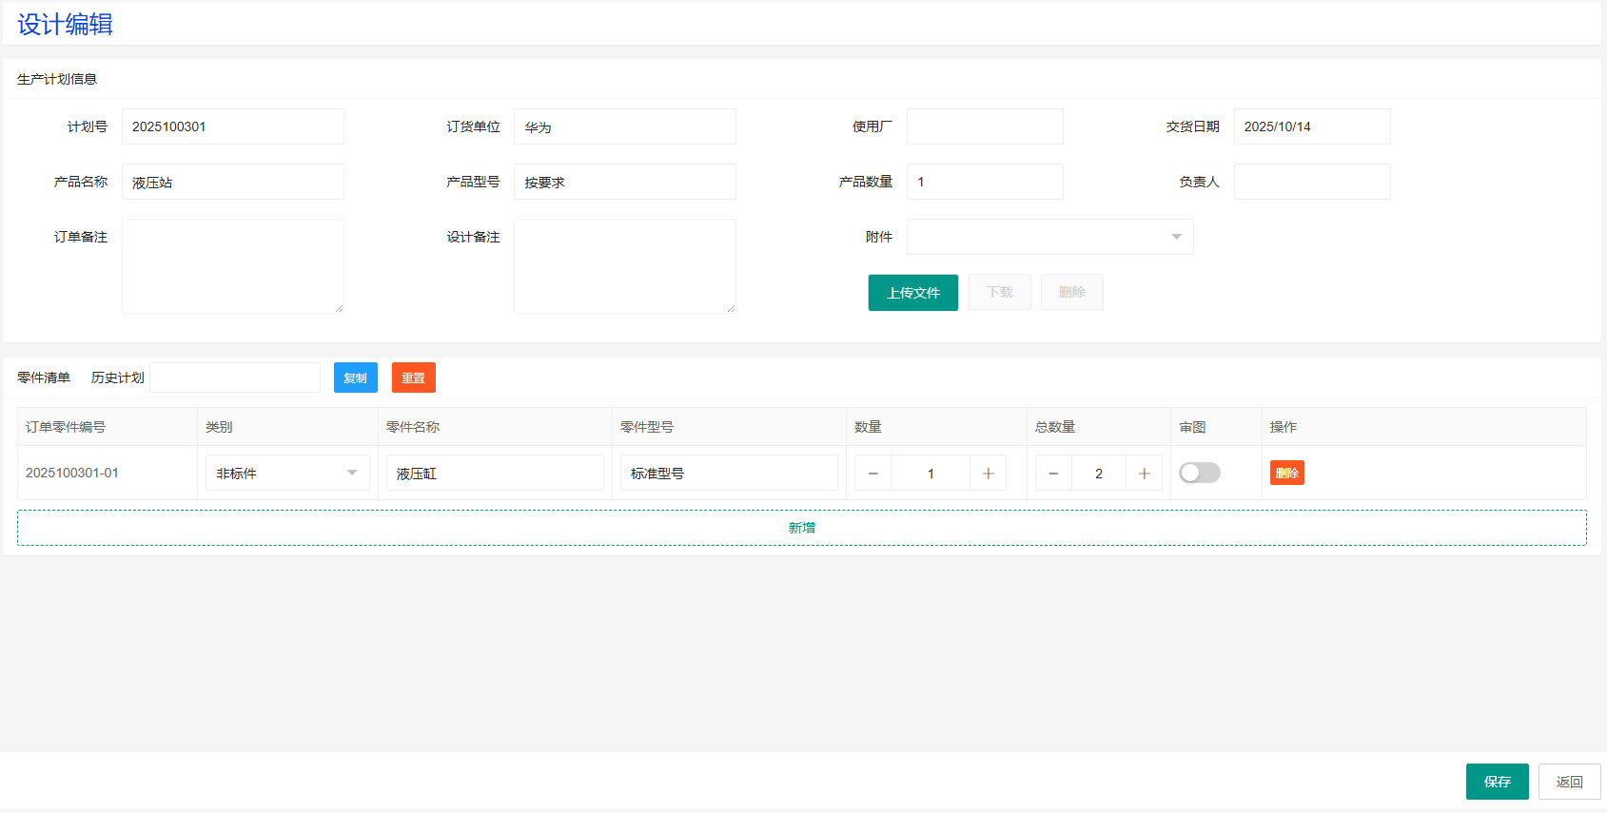The width and height of the screenshot is (1607, 813).
Task: Focus the 订货单位 field showing 华为
Action: coord(625,126)
